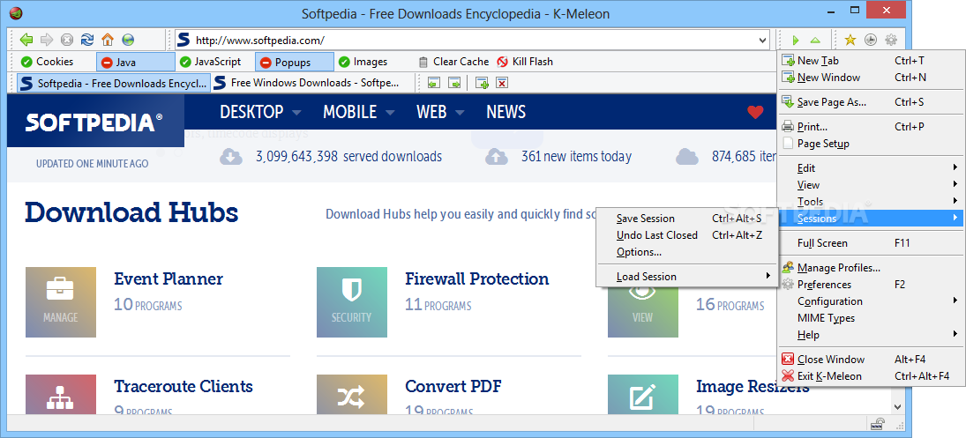Viewport: 966px width, 438px height.
Task: Open session Options... entry
Action: 685,251
